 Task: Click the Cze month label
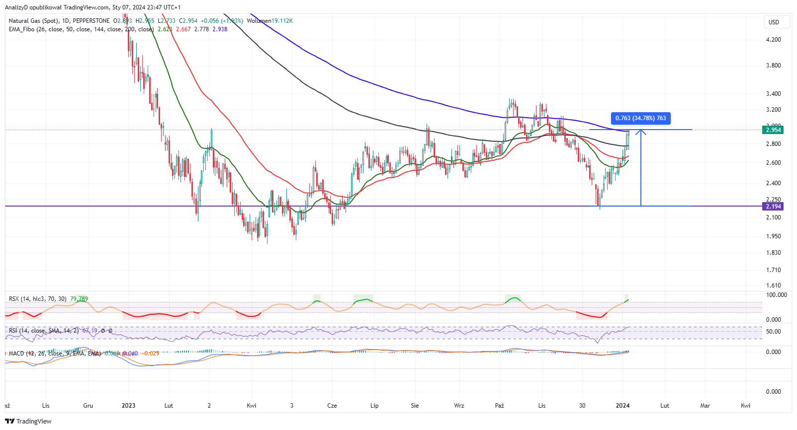[332, 406]
